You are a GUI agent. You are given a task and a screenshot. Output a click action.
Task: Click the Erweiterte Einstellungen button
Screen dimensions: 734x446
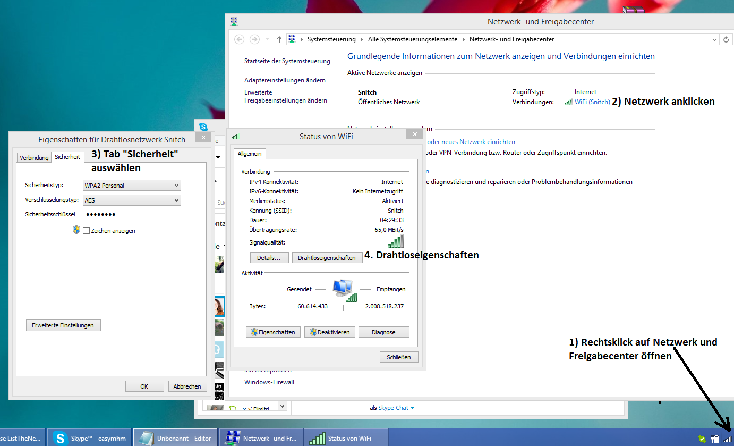click(63, 325)
